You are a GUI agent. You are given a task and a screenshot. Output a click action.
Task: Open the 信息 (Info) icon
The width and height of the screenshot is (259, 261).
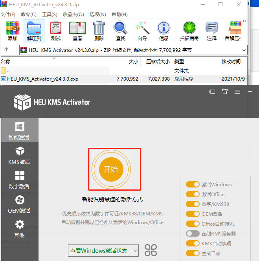164,31
